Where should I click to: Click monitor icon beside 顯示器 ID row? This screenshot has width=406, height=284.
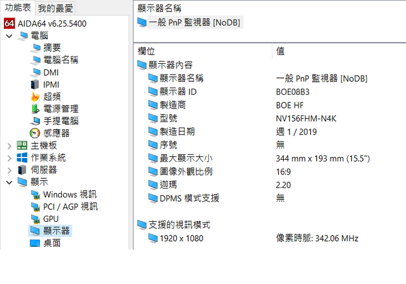pyautogui.click(x=153, y=91)
